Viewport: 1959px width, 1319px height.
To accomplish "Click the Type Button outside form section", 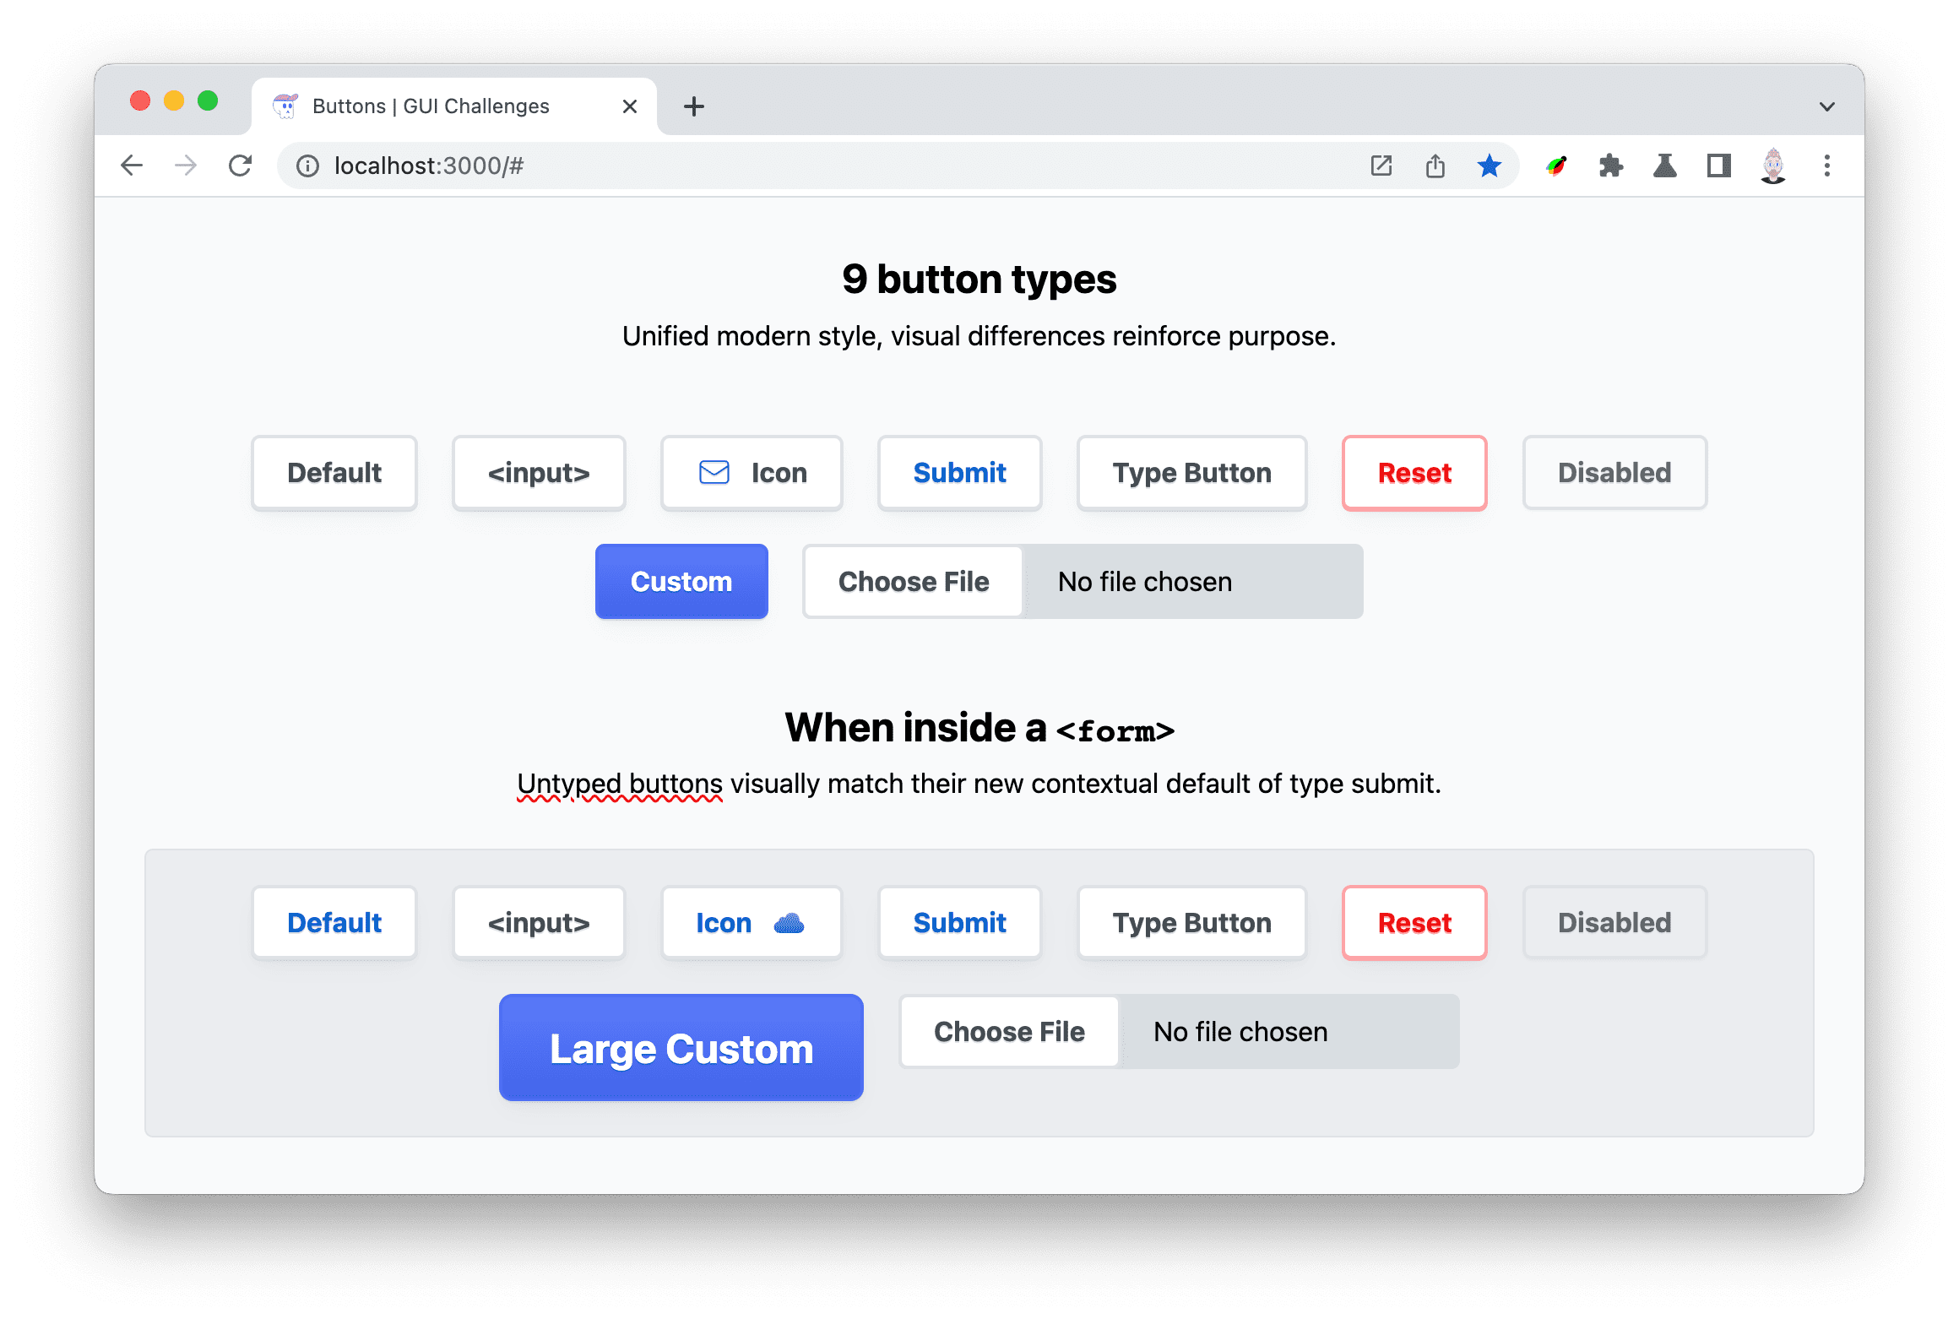I will pos(1192,471).
